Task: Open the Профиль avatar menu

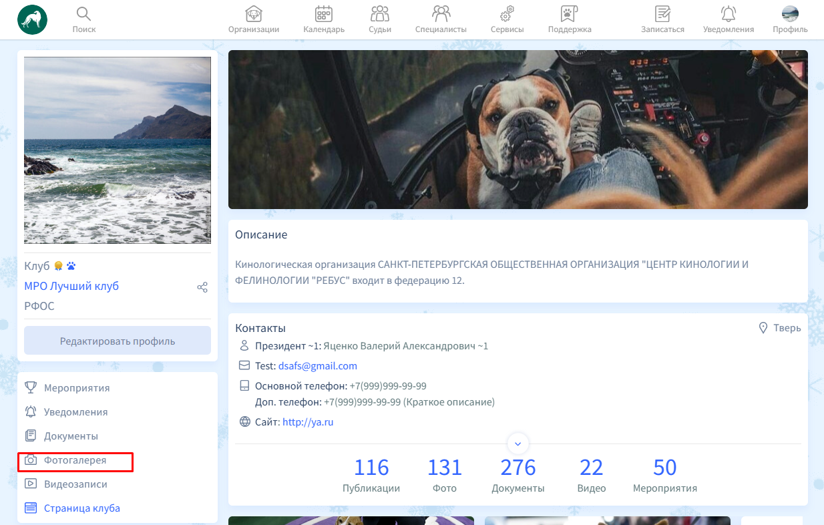Action: click(790, 14)
